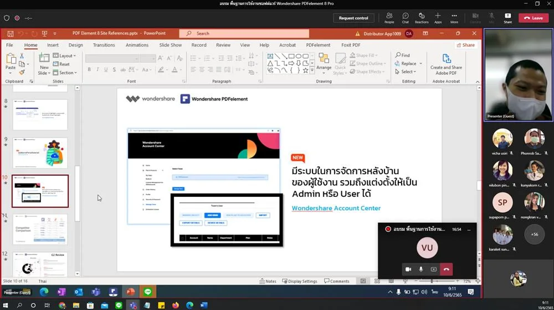Click the Share tray icon in Teams

(x=507, y=18)
